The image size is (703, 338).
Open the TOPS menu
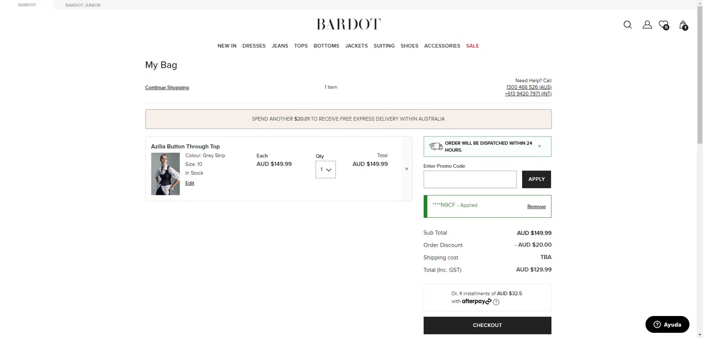click(301, 46)
